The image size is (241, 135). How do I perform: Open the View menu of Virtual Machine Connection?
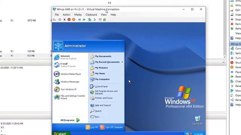[x=104, y=15]
